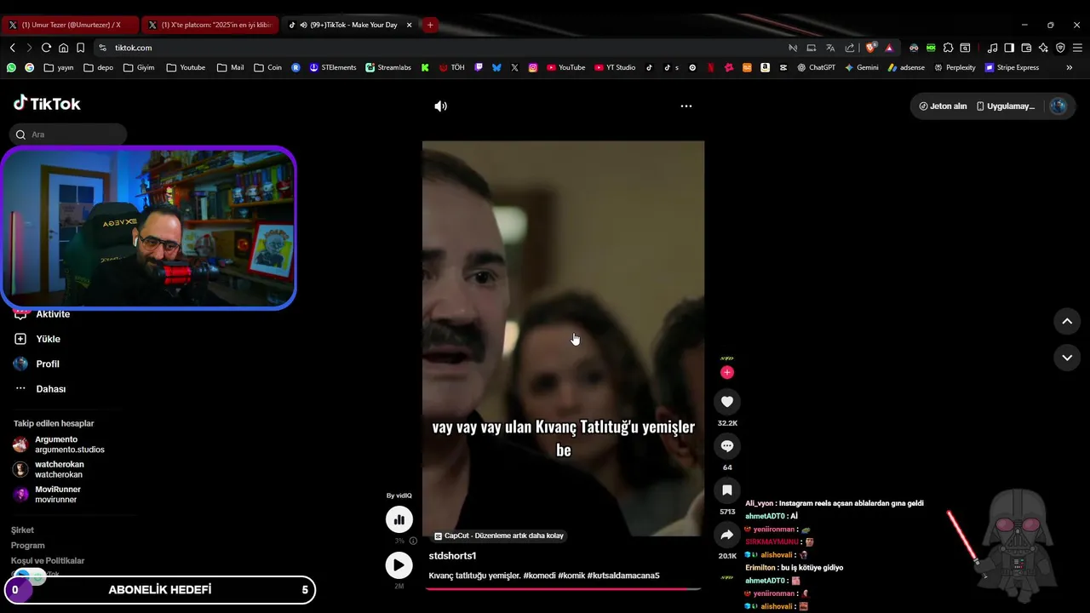
Task: Open WhatsApp bookmark icon
Action: [x=11, y=67]
